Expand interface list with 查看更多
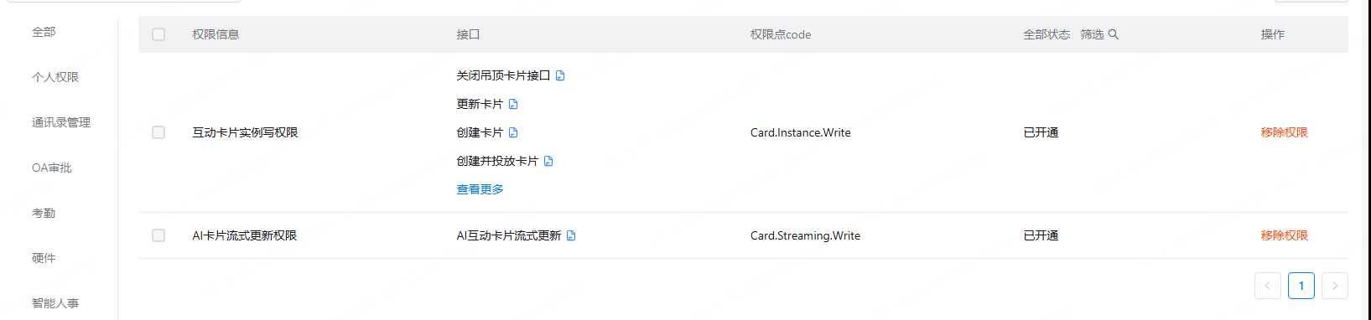Screen dimensions: 1371x320 point(480,189)
